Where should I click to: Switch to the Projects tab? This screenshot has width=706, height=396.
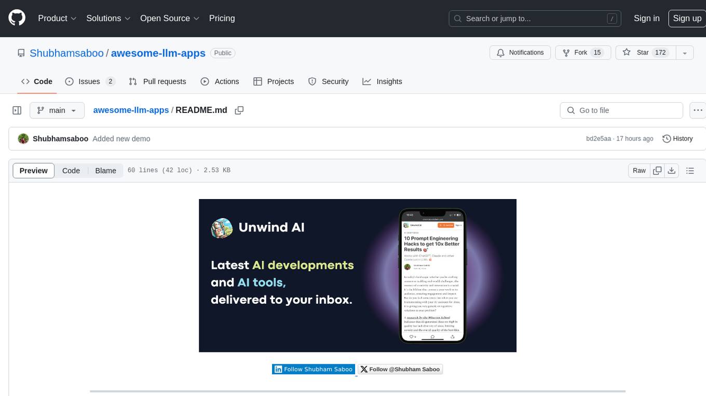point(274,81)
